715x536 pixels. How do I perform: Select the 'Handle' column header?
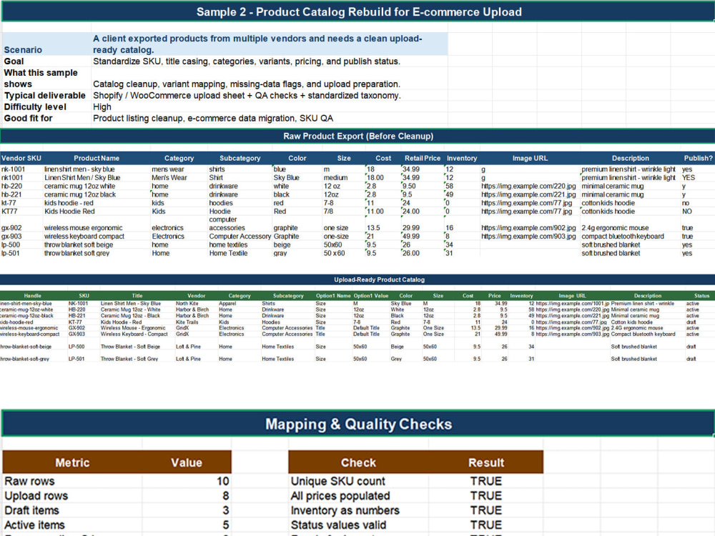[32, 296]
